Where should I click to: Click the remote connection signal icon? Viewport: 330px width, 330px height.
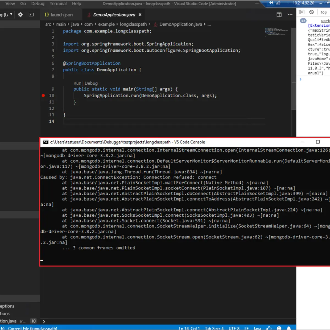tap(278, 3)
